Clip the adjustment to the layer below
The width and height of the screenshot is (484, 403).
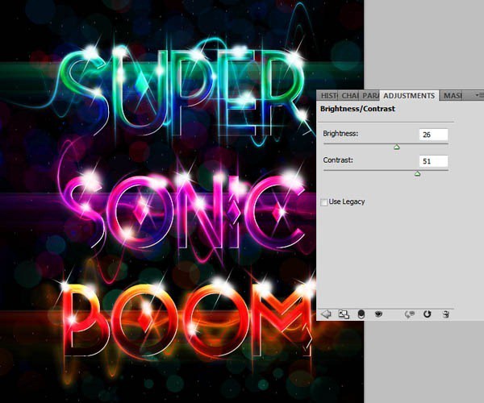(361, 314)
